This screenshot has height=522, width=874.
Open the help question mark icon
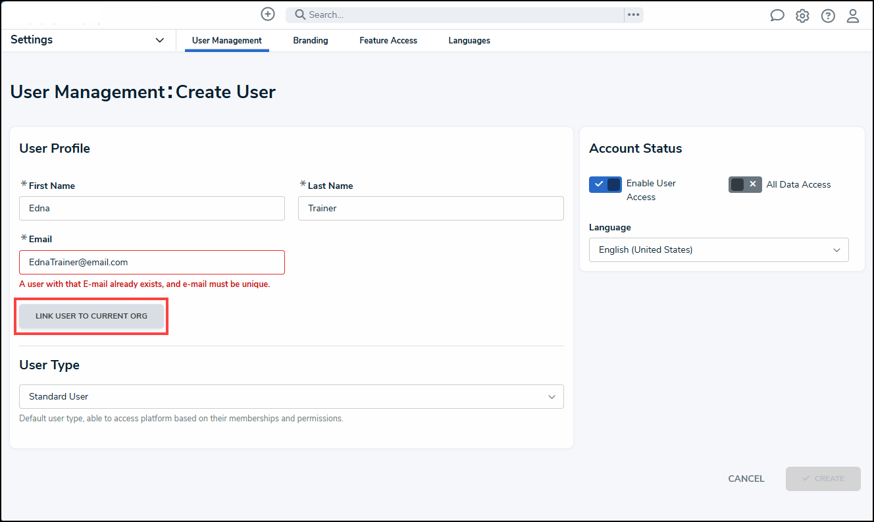click(x=828, y=14)
